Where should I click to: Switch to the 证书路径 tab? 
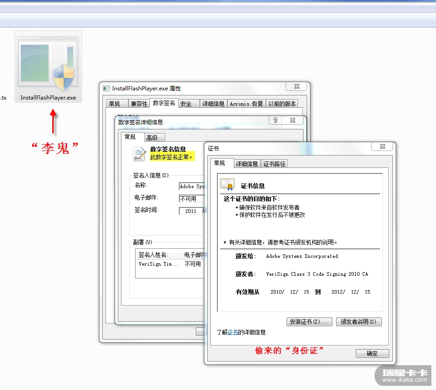[274, 164]
